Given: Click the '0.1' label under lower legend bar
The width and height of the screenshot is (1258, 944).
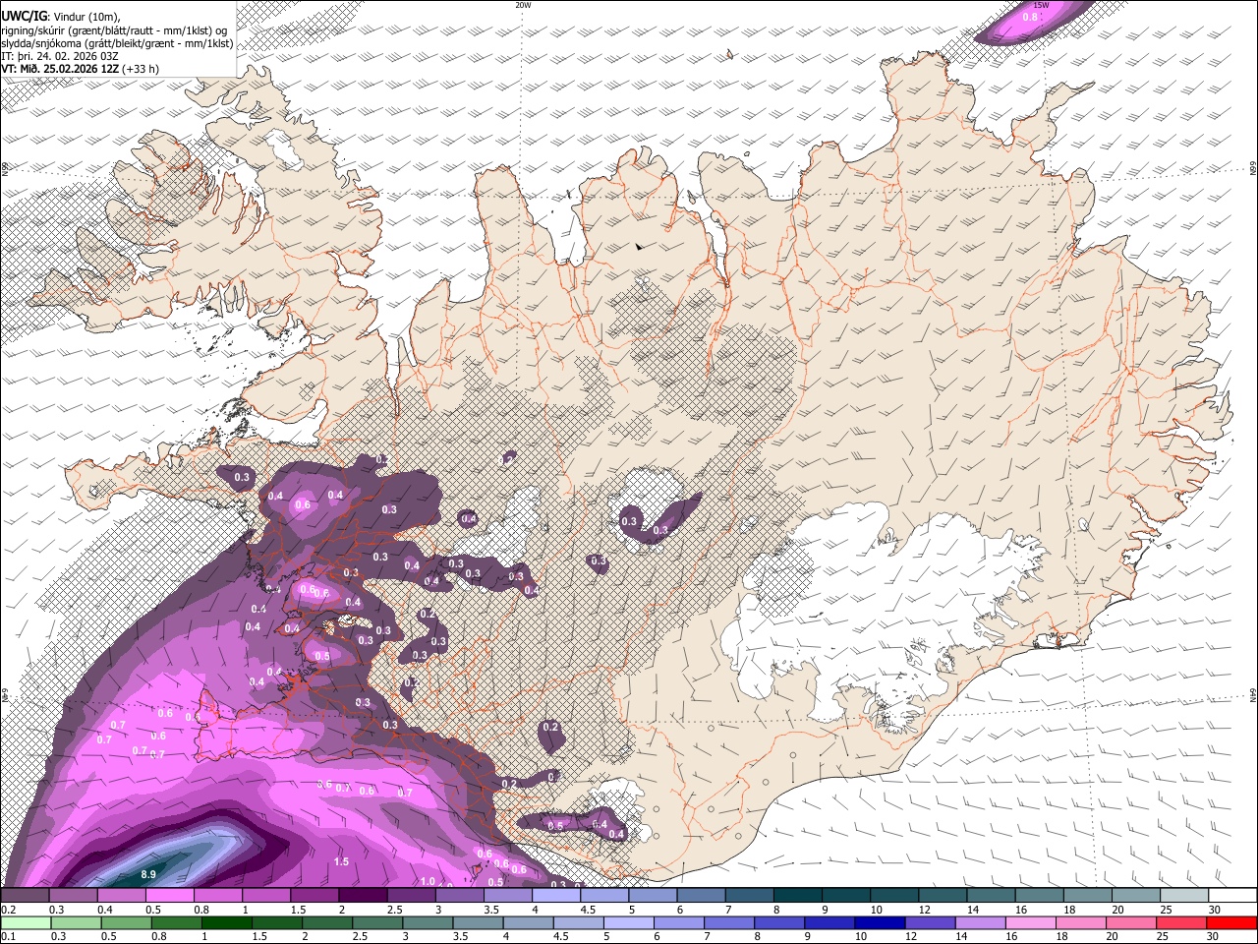Looking at the screenshot, I should pos(8,937).
